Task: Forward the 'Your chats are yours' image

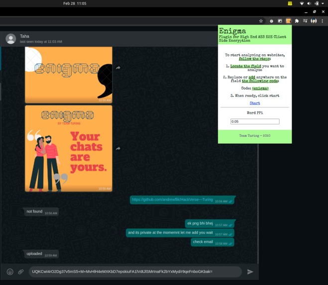Action: pyautogui.click(x=118, y=148)
